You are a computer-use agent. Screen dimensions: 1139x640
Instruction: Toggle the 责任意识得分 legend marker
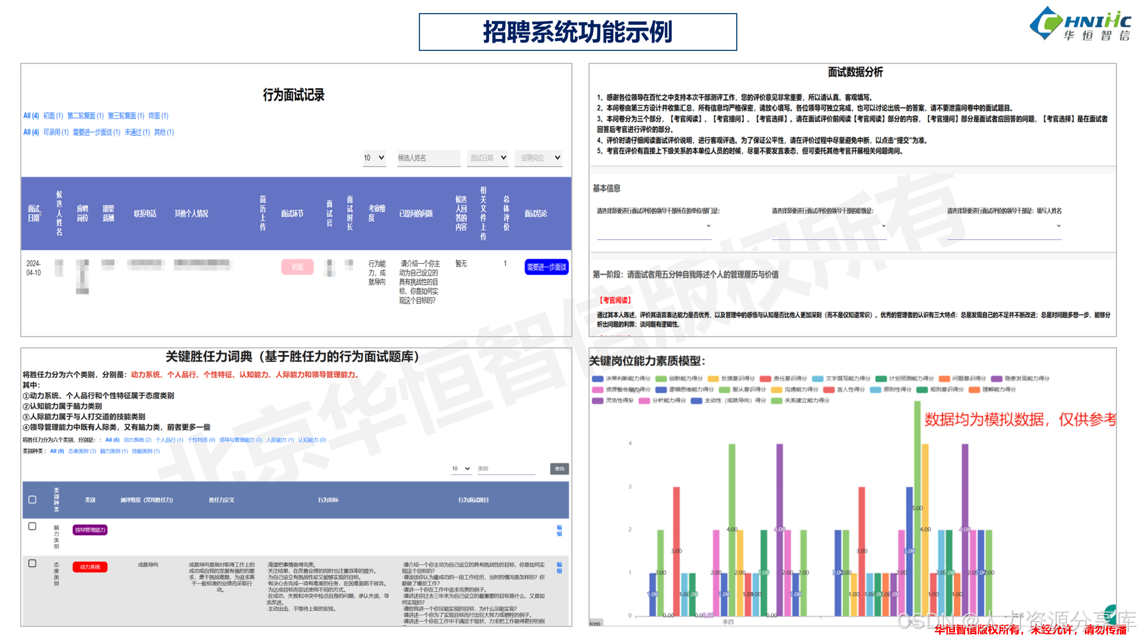[x=765, y=379]
